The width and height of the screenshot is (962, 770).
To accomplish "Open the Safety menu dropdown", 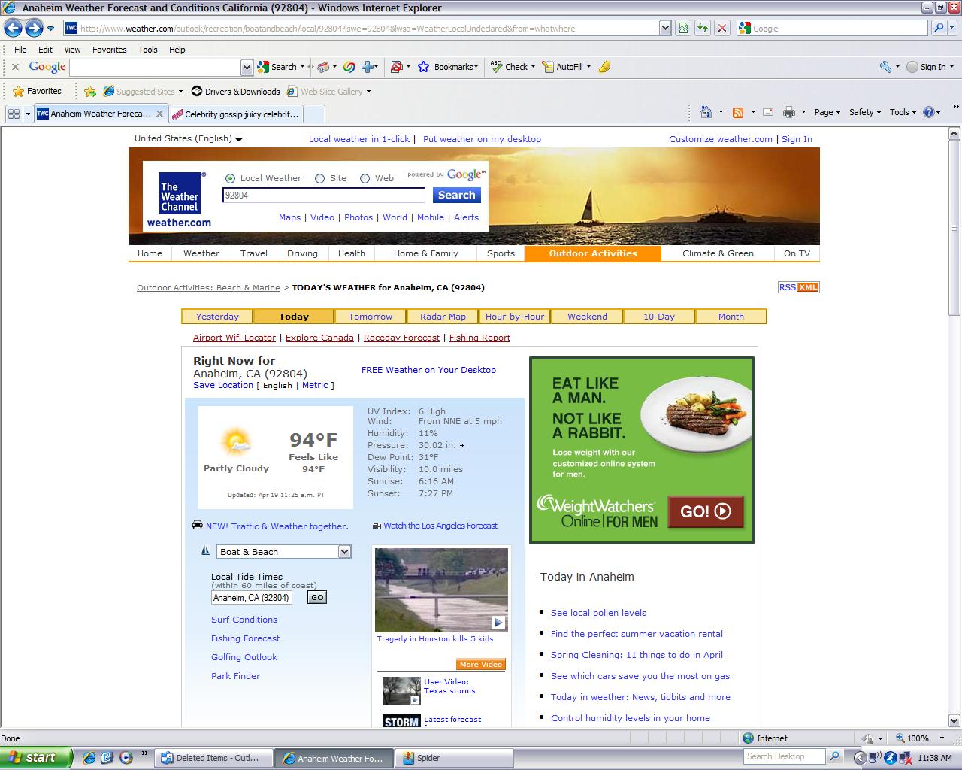I will point(864,112).
